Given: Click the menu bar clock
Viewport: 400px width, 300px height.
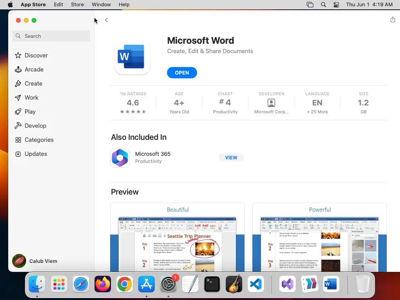Looking at the screenshot, I should pos(370,5).
